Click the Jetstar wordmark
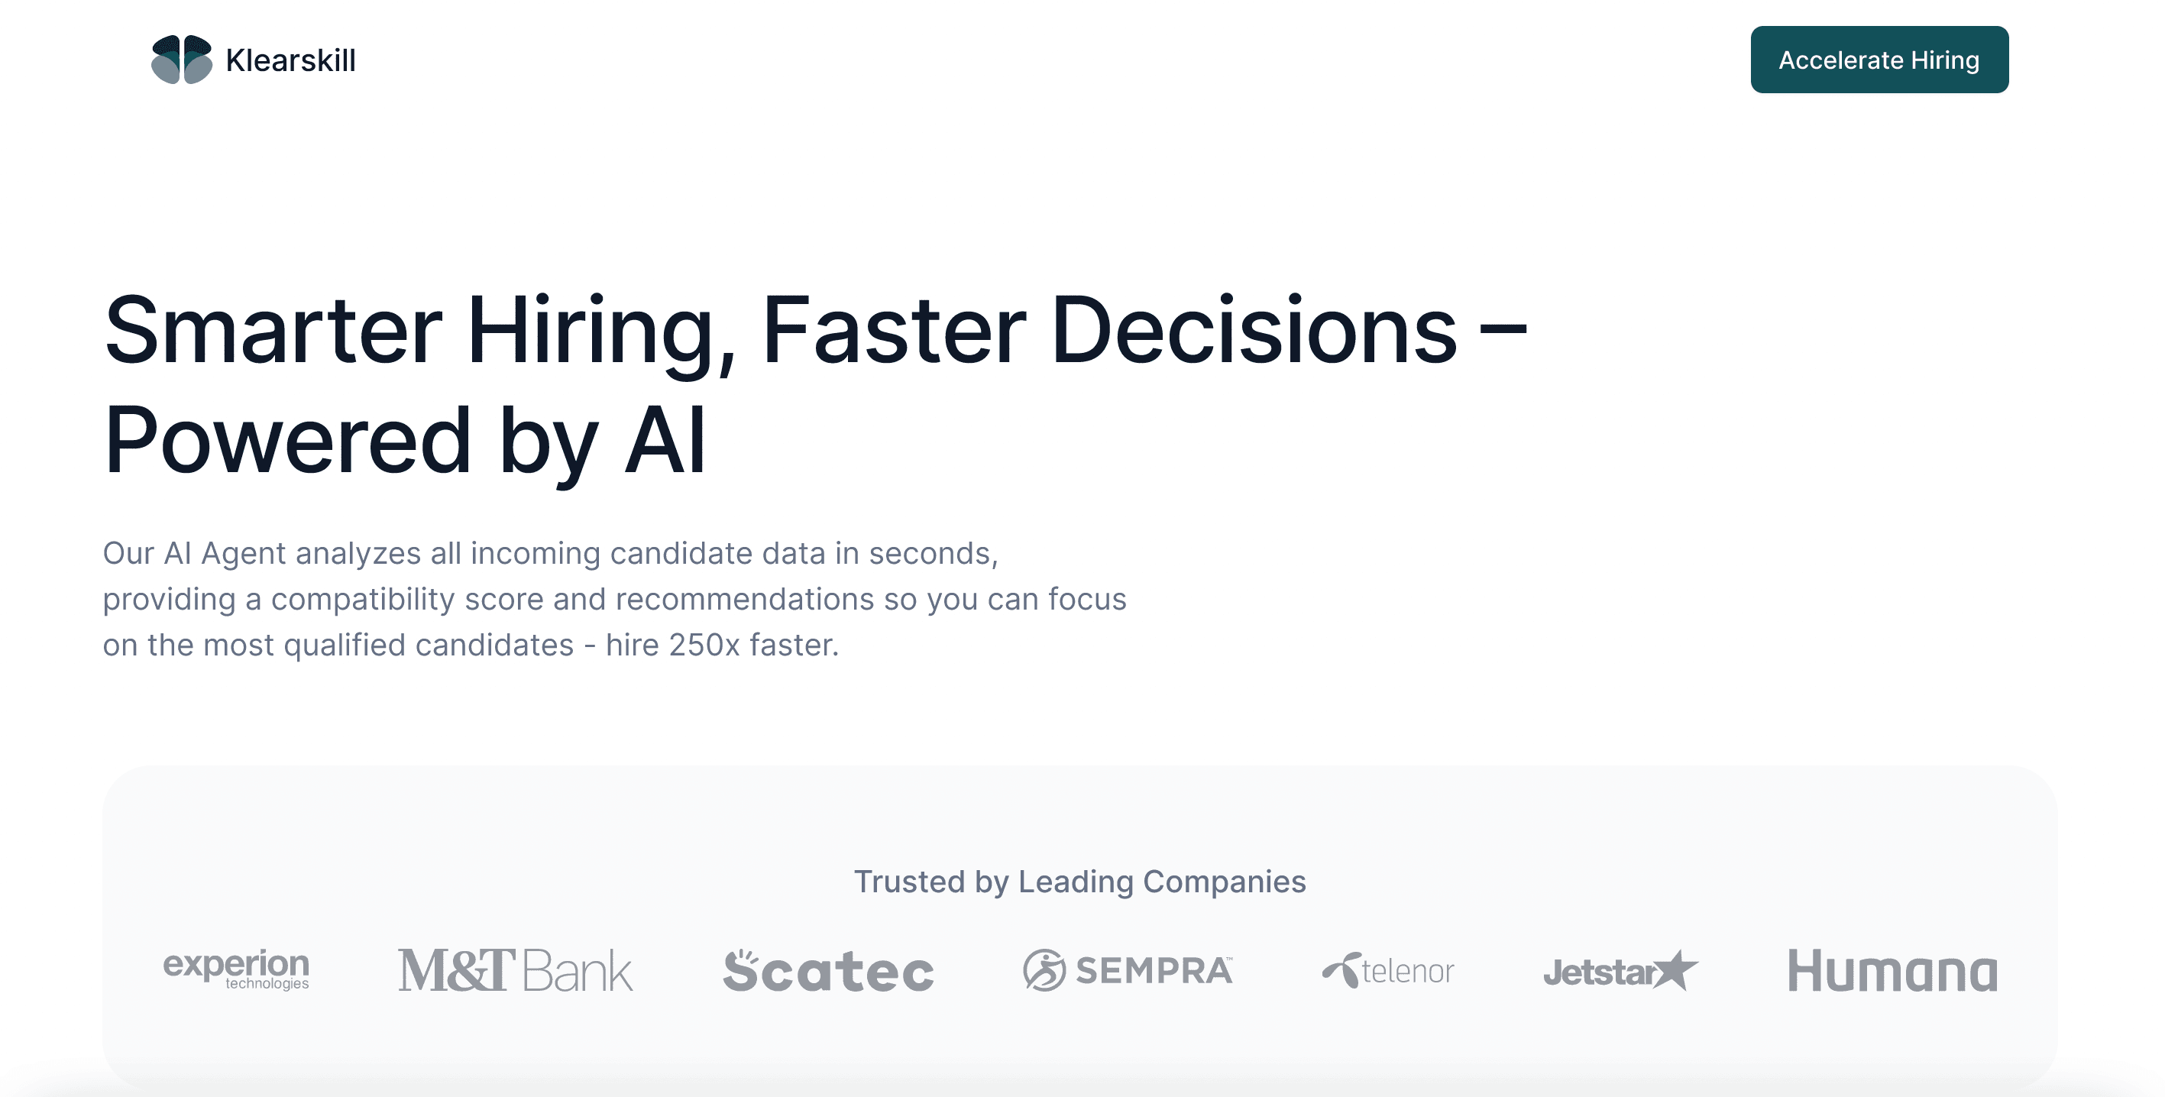2165x1097 pixels. [1600, 972]
